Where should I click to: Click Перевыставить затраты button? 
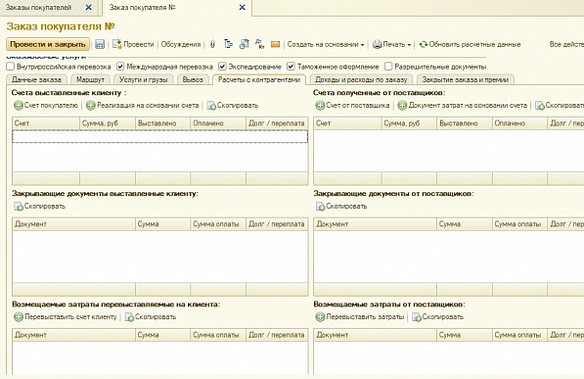(x=360, y=316)
